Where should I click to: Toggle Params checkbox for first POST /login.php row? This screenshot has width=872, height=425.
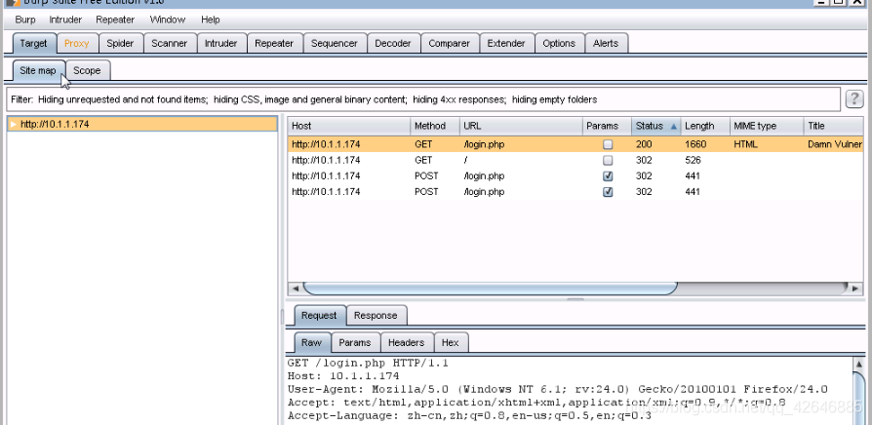coord(608,176)
